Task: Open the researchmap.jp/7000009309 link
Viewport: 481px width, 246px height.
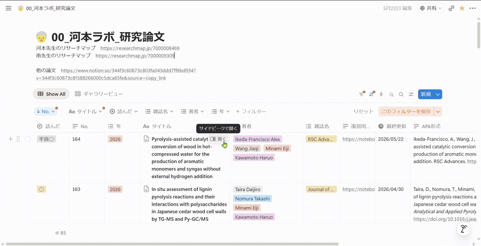Action: [135, 56]
